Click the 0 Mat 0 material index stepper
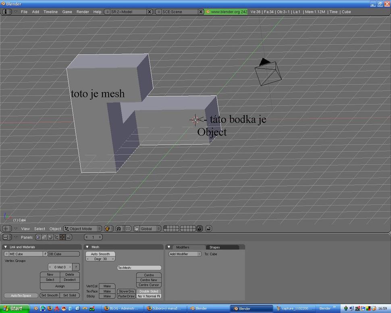 [x=60, y=267]
